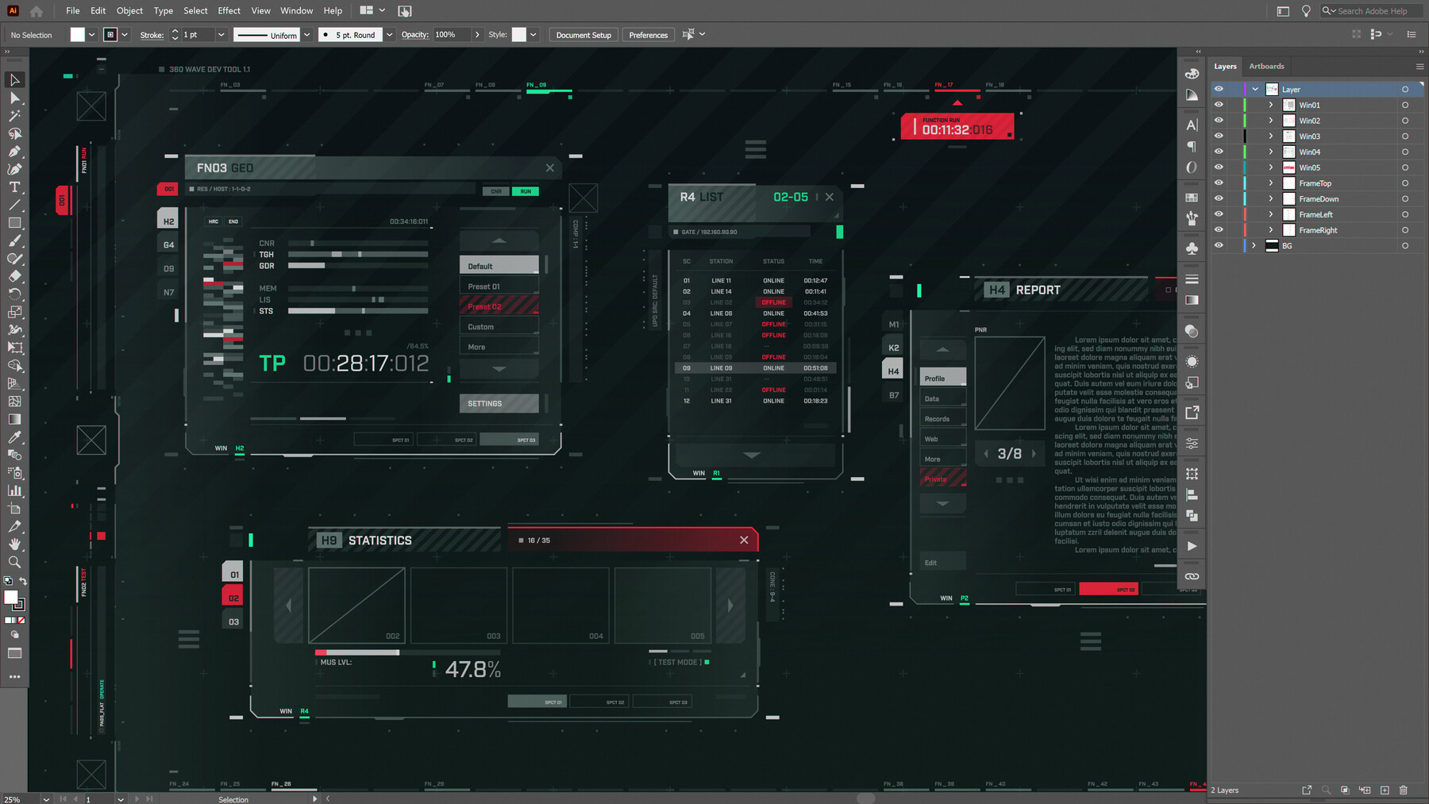
Task: Open the Opacity dropdown
Action: pyautogui.click(x=477, y=34)
